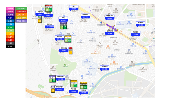Select the 서해 423세대 apartment marker

(x=63, y=19)
